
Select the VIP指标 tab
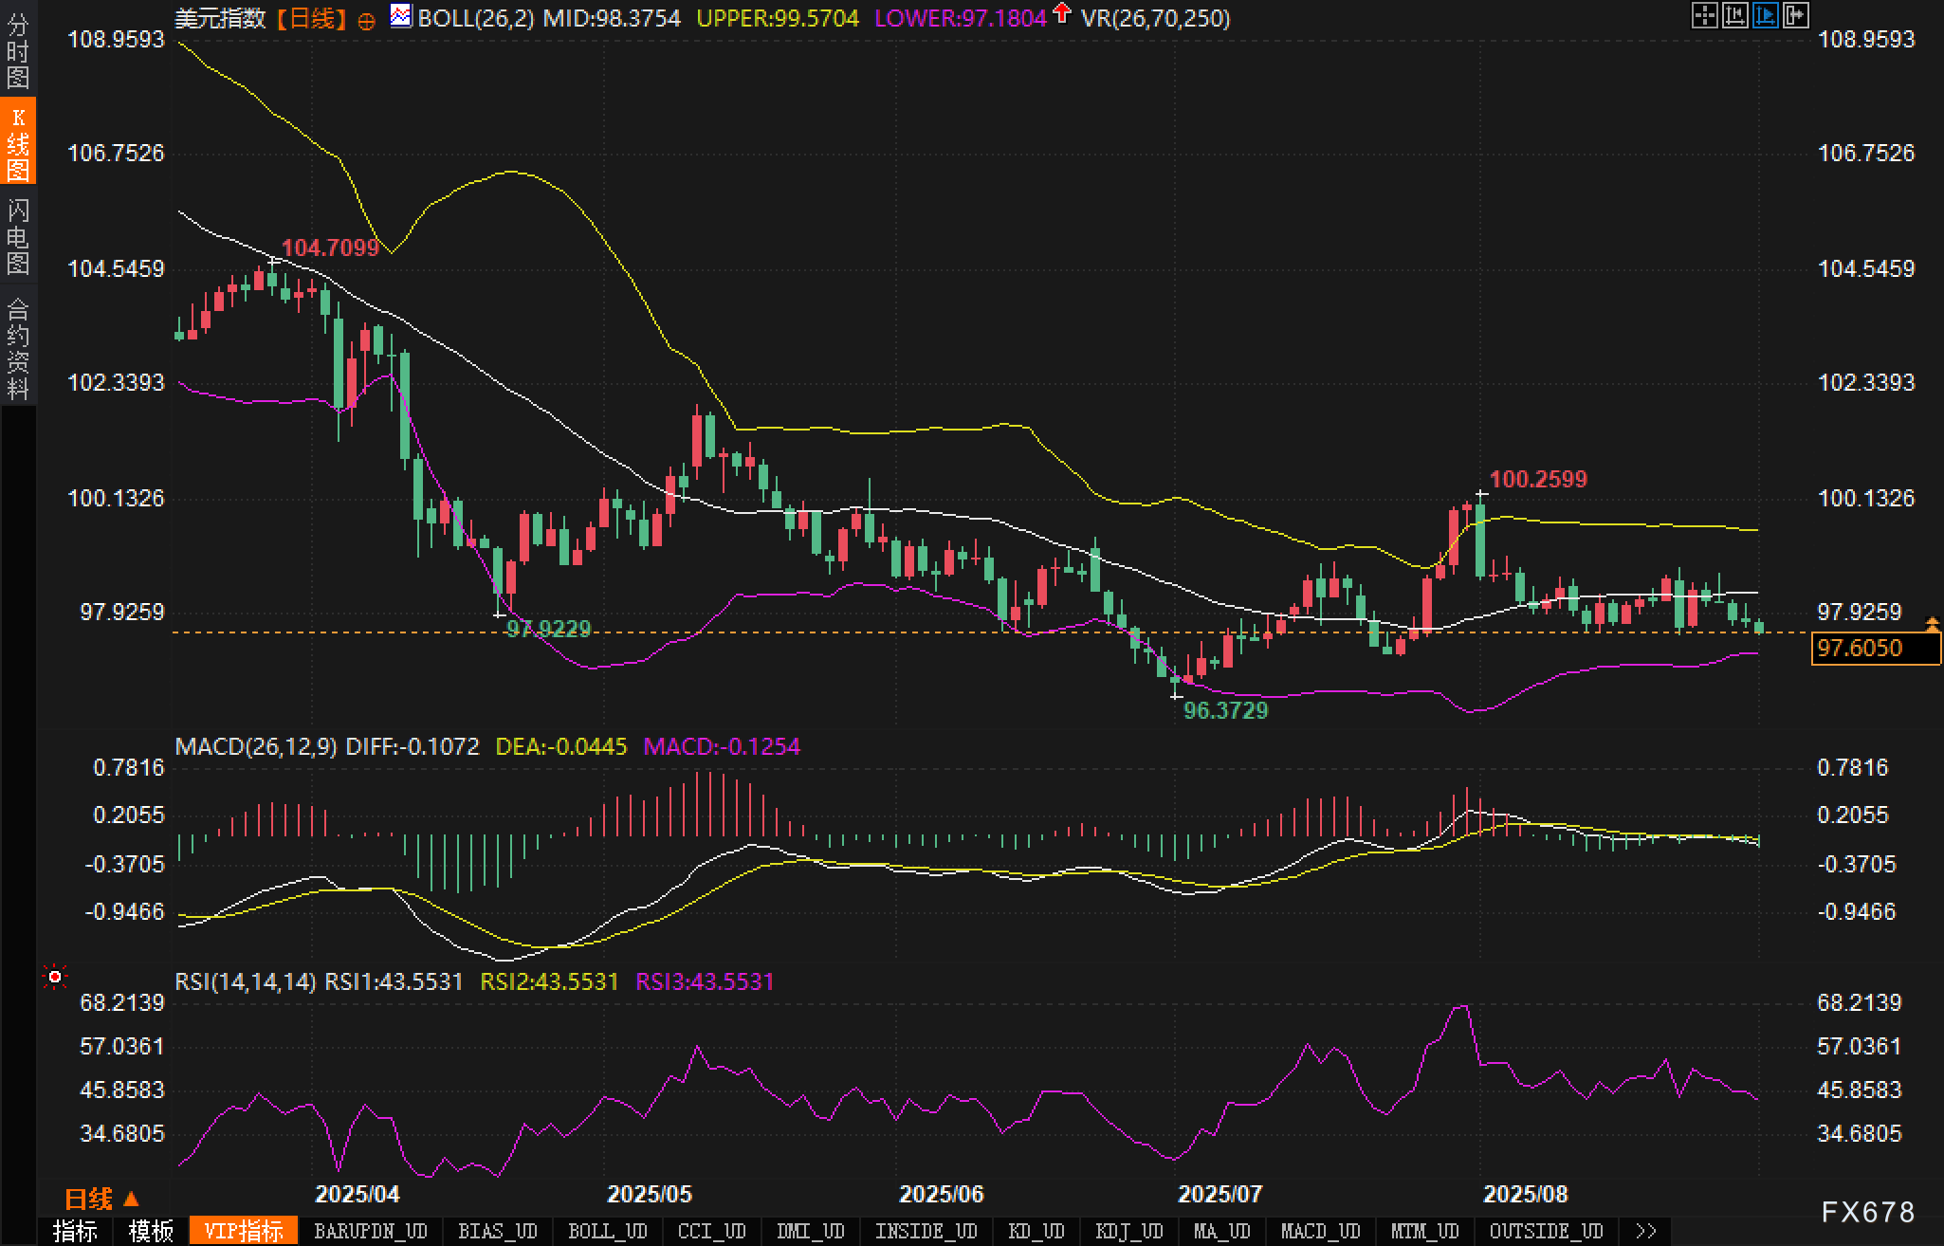pos(244,1231)
